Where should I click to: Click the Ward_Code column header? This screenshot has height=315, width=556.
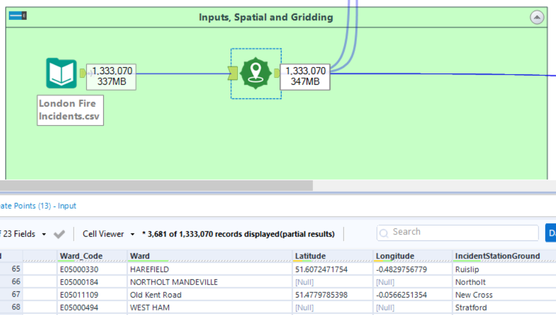coord(81,256)
